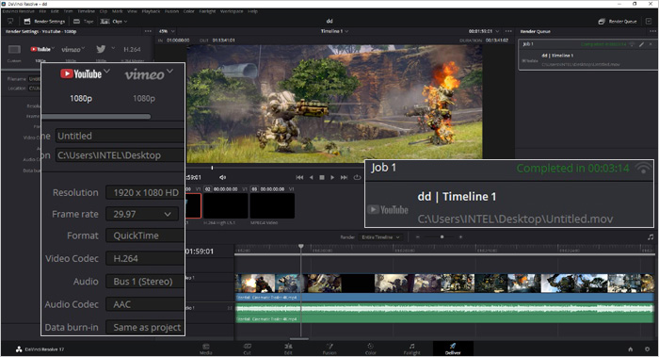
Task: Click the full screen viewer icon at top-left toolbar
Action: [10, 21]
